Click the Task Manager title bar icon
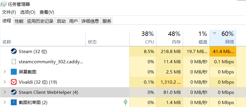The image size is (246, 107). coord(4,4)
